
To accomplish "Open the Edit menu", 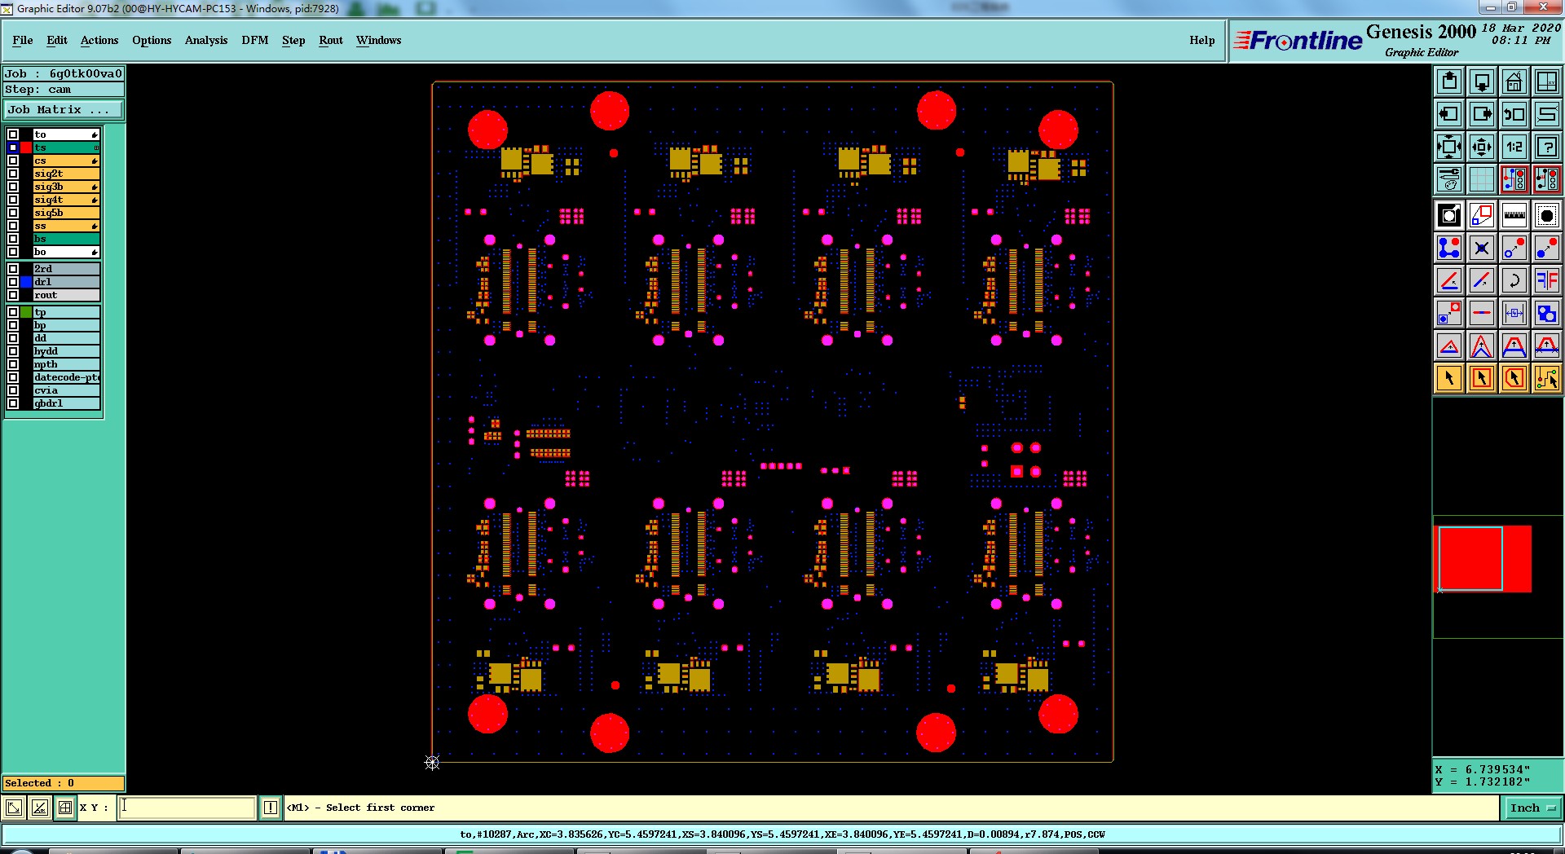I will (57, 40).
